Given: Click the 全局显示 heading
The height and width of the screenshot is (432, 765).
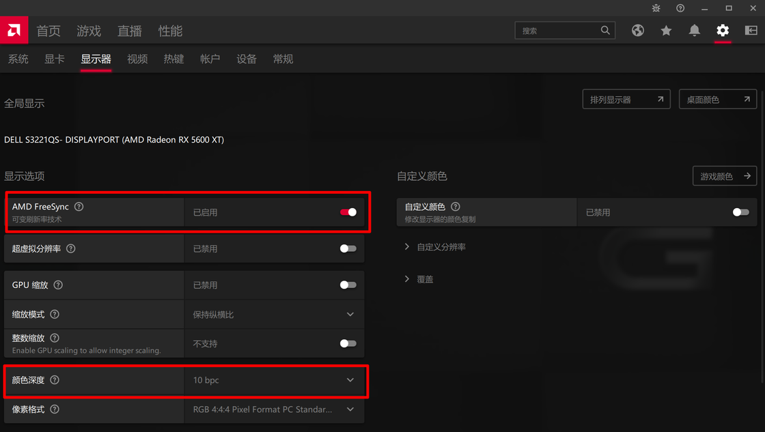Looking at the screenshot, I should [24, 103].
